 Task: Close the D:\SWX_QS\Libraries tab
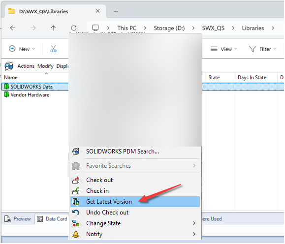click(98, 11)
